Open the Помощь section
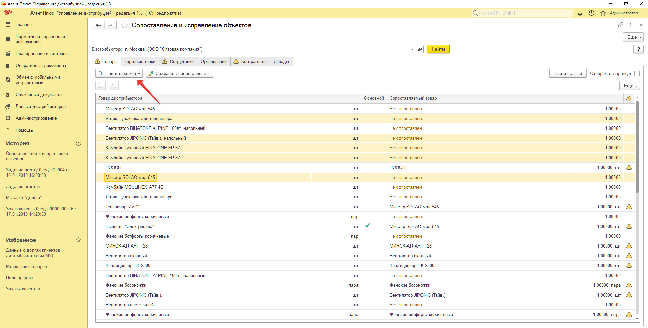 tap(24, 130)
